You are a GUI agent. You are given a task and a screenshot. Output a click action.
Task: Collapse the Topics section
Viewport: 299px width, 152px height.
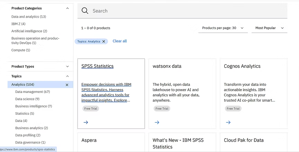(67, 76)
